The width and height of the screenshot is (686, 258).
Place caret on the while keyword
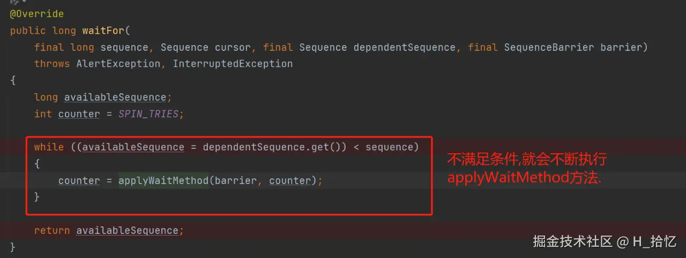click(49, 147)
